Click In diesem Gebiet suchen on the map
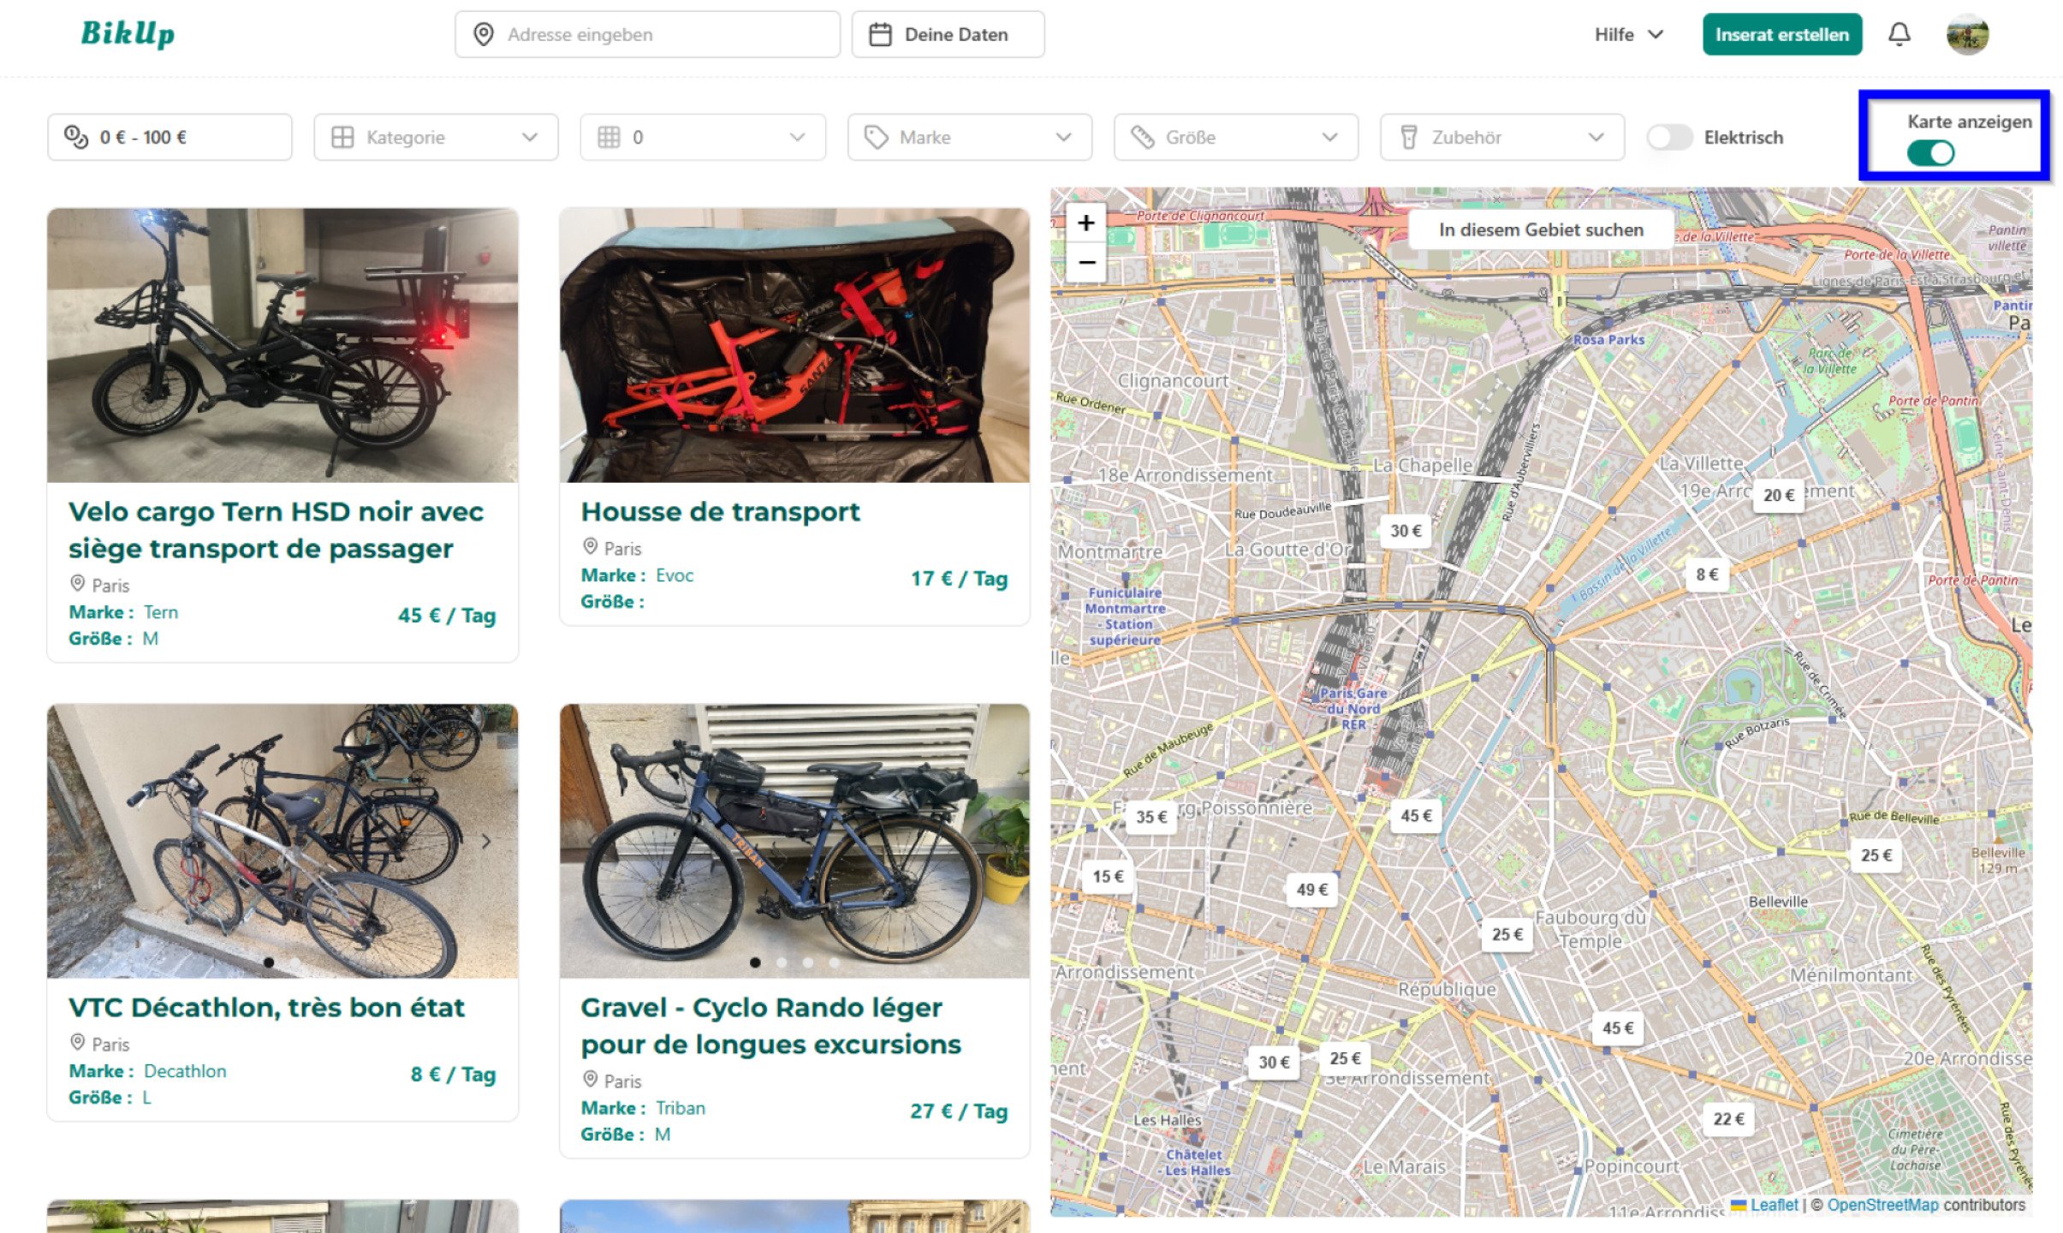Image resolution: width=2063 pixels, height=1233 pixels. [1541, 229]
